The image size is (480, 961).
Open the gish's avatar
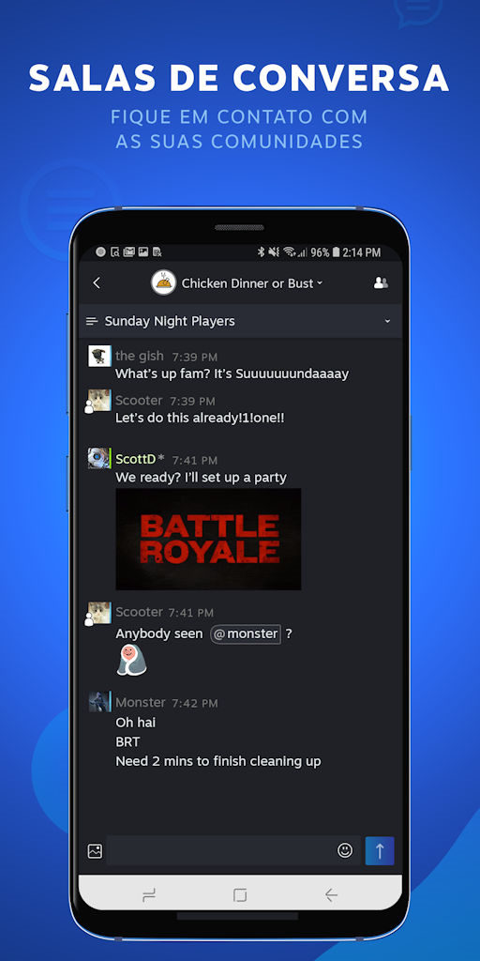(99, 356)
